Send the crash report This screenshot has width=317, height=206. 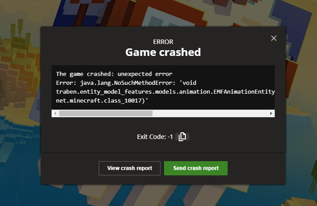196,168
